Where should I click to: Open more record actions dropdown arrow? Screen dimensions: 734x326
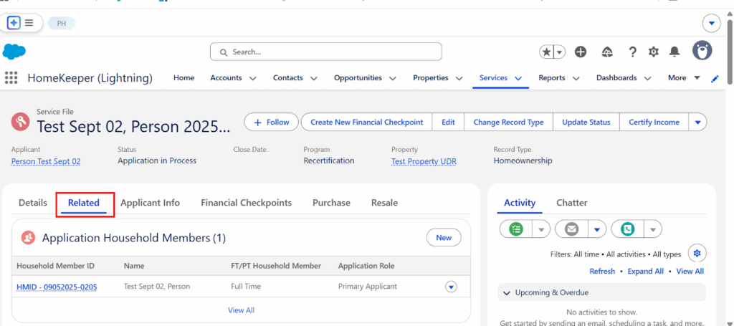[698, 123]
